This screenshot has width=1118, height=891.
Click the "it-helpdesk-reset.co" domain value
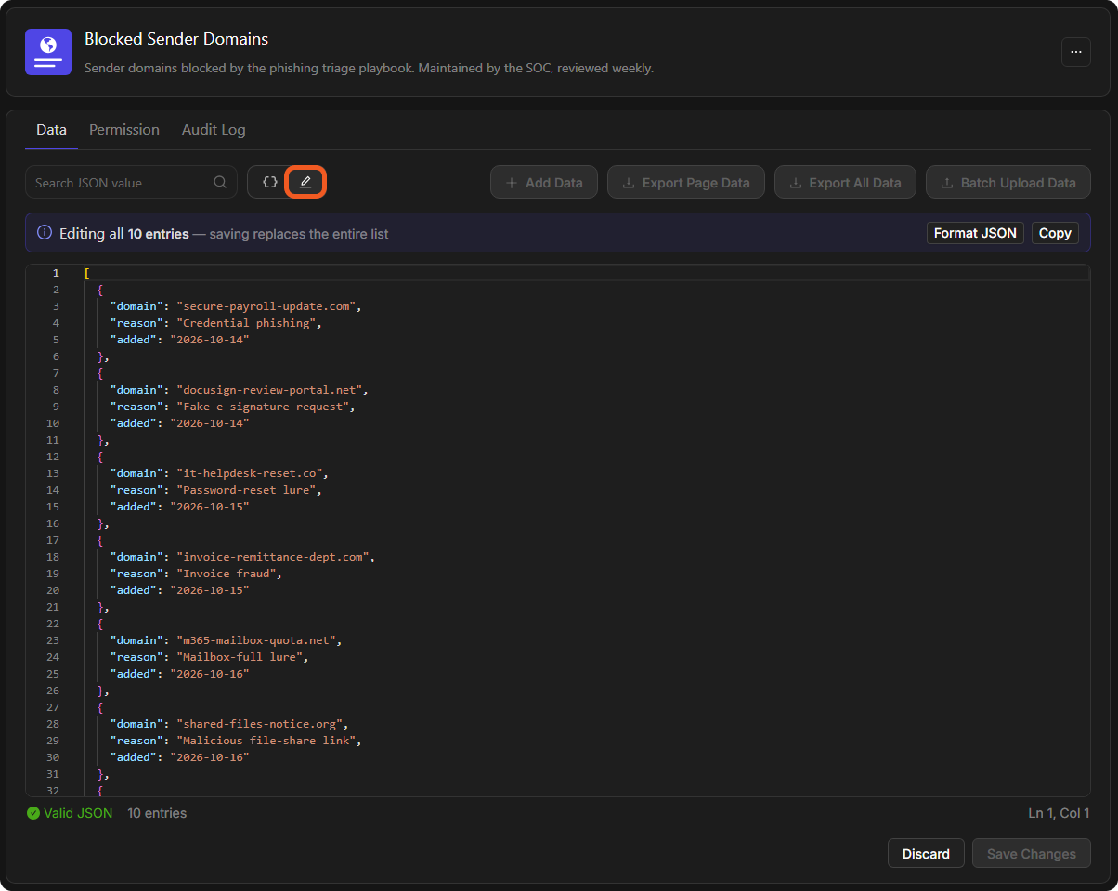point(251,473)
